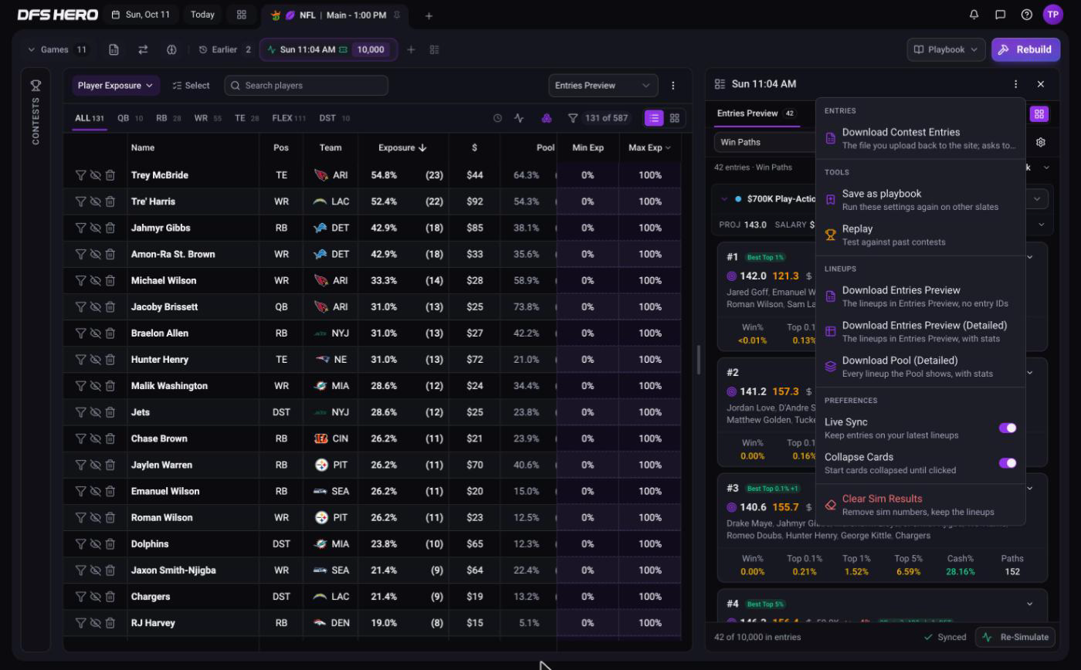Switch player table to grid view
This screenshot has width=1081, height=670.
[x=675, y=118]
